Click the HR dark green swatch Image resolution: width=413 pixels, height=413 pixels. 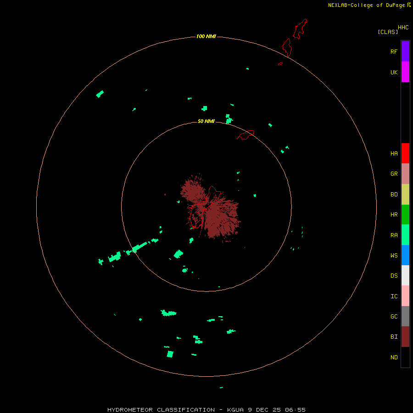[405, 215]
